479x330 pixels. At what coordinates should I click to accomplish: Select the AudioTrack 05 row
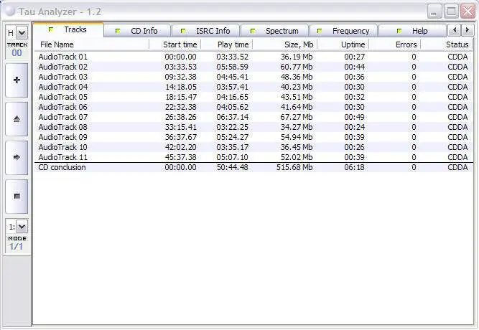click(254, 97)
